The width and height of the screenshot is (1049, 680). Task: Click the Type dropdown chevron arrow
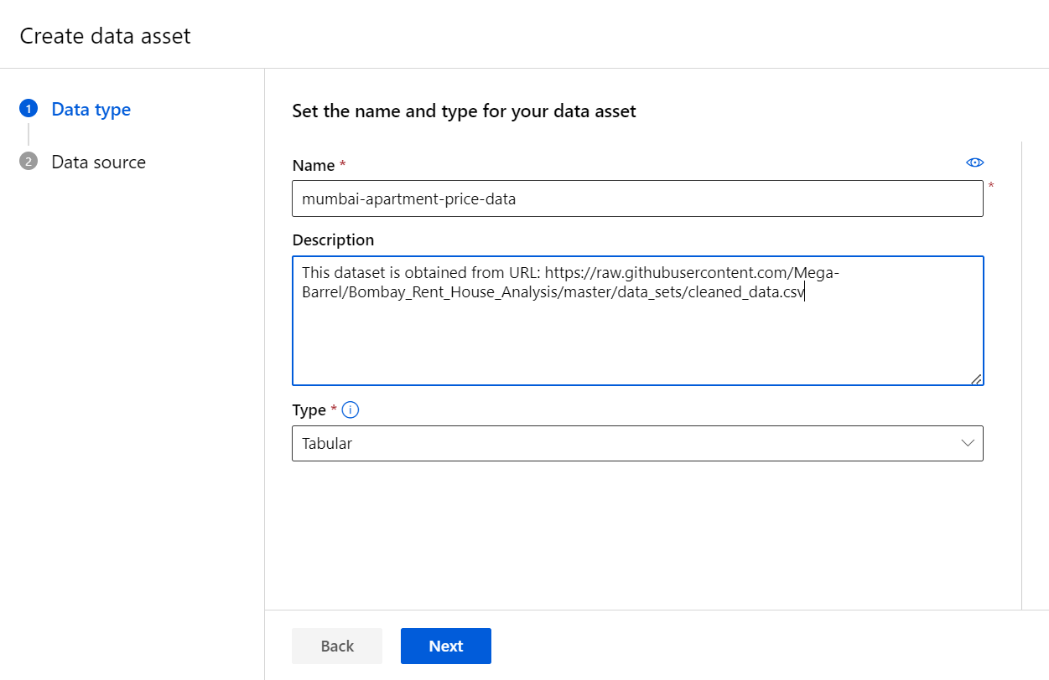coord(968,443)
